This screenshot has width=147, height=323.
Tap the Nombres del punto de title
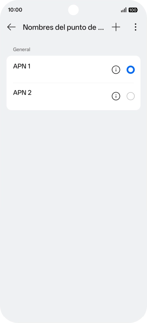click(x=63, y=27)
